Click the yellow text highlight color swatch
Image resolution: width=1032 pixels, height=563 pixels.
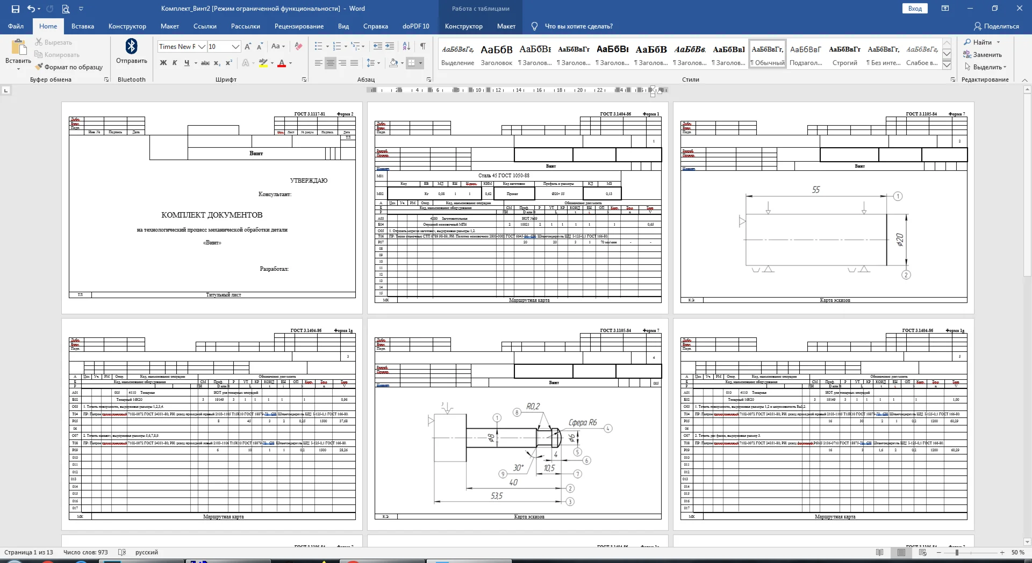[x=263, y=63]
